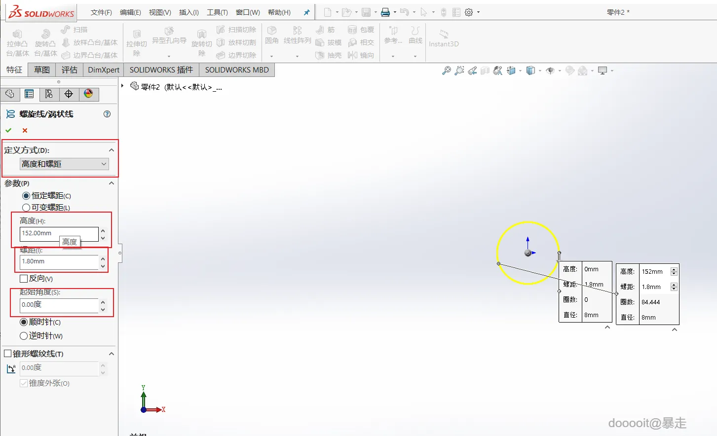This screenshot has height=436, width=717.
Task: Select the 顺时针 clockwise option
Action: tap(24, 322)
